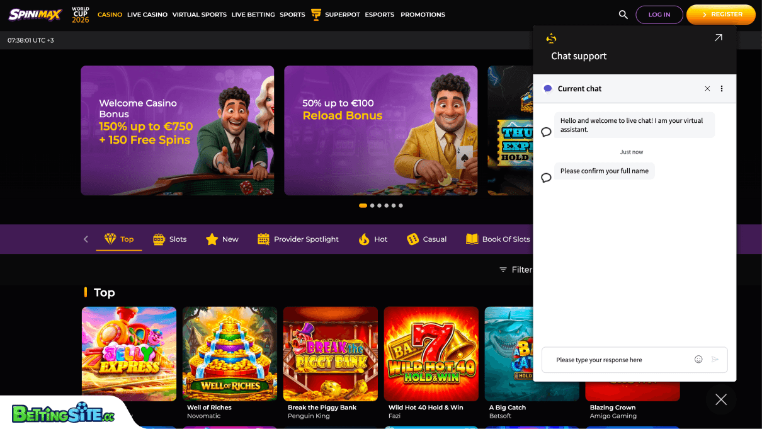Go to the Slots category tab
Image resolution: width=762 pixels, height=429 pixels.
click(x=170, y=239)
